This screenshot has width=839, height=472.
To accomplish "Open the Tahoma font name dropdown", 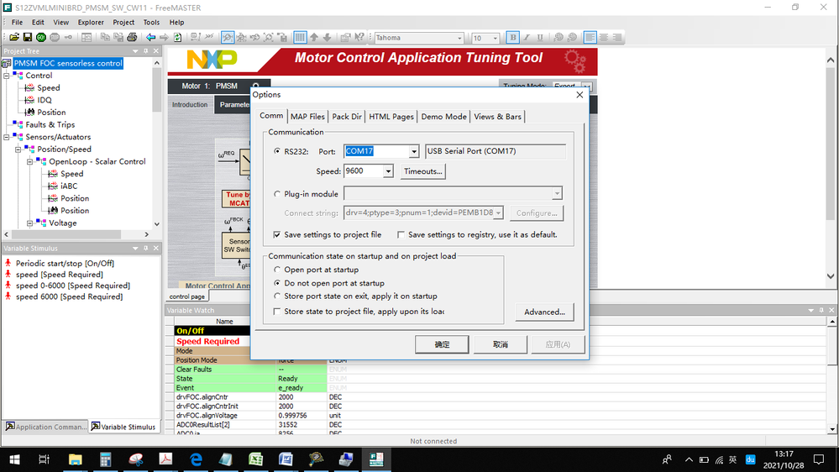I will [459, 38].
